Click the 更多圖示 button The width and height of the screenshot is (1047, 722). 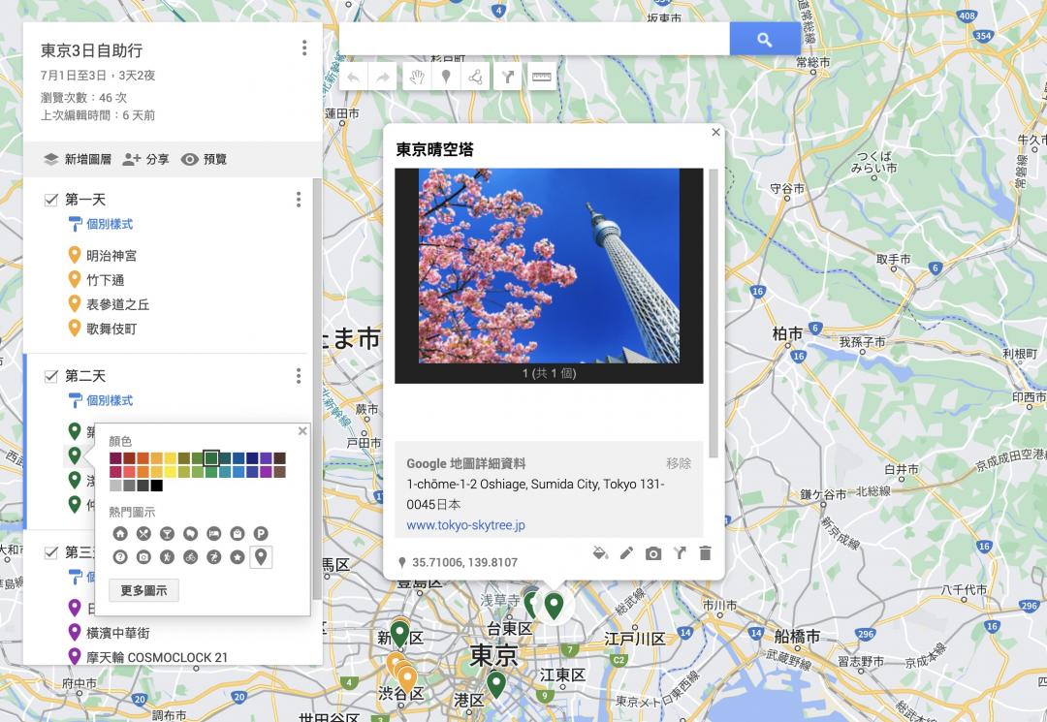click(143, 590)
